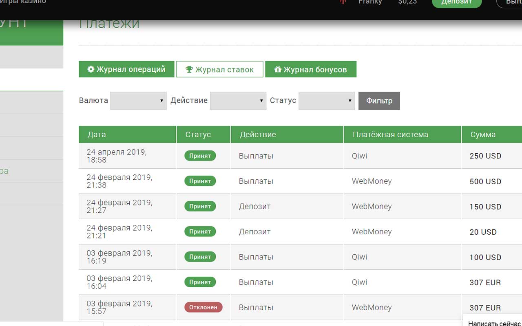The width and height of the screenshot is (522, 326).
Task: Click WebMoney in the 20 USD row
Action: pyautogui.click(x=372, y=232)
